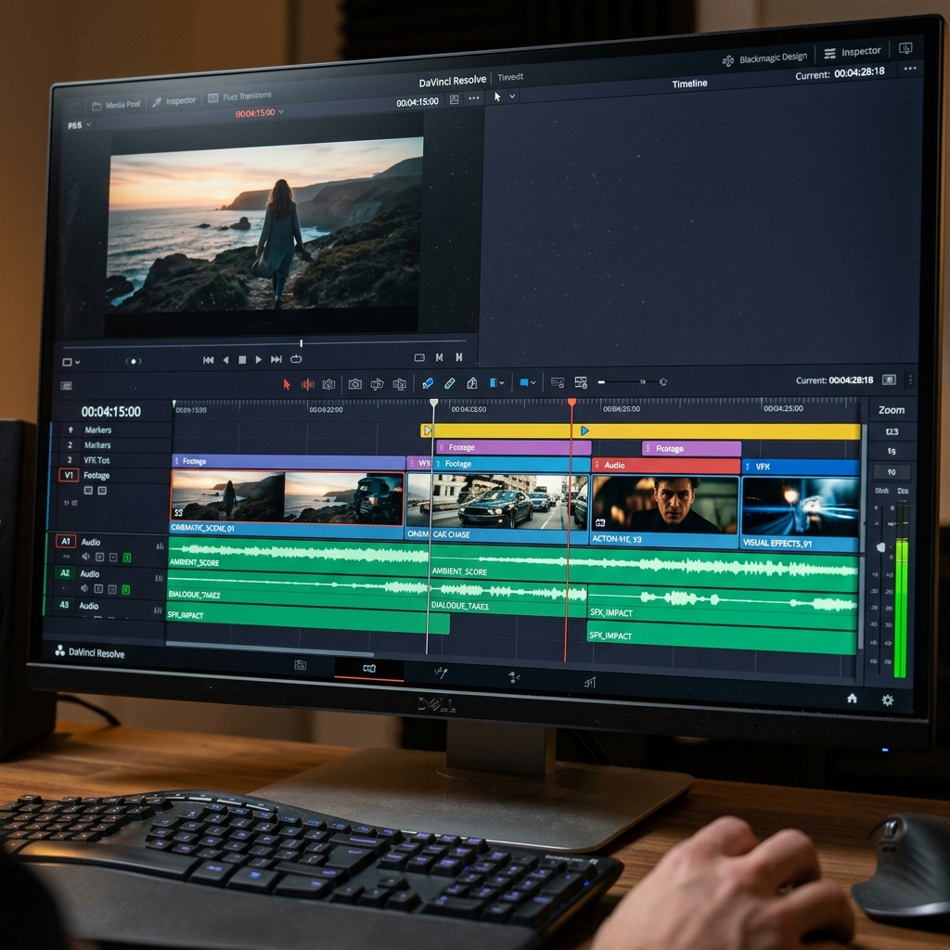
Task: Mute the A1 audio track
Action: coord(86,557)
